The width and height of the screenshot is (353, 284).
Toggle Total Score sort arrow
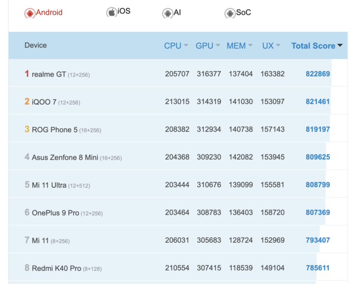click(340, 45)
